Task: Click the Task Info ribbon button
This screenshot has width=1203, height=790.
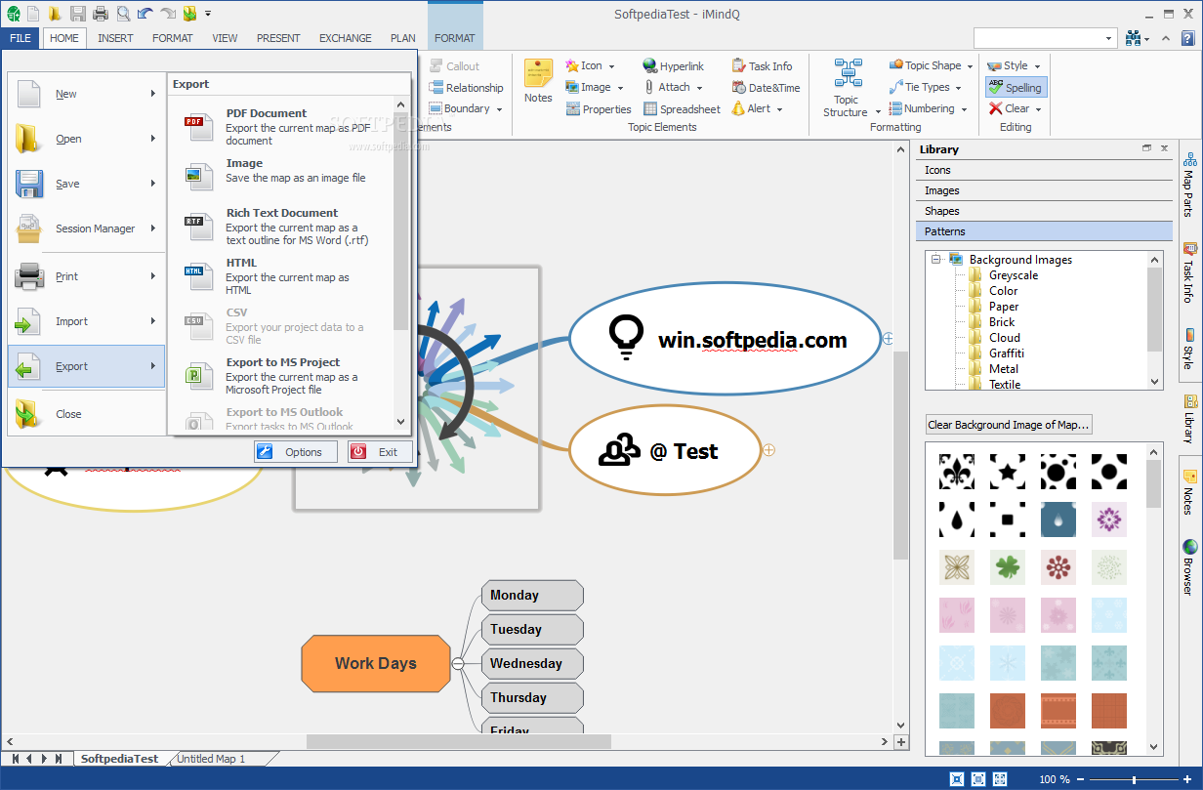Action: coord(762,66)
